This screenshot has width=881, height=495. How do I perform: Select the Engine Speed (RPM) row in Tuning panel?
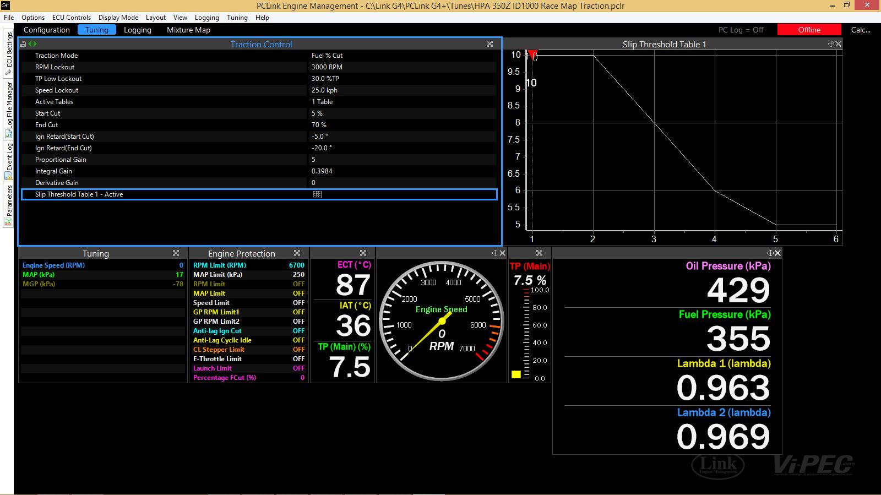[103, 265]
